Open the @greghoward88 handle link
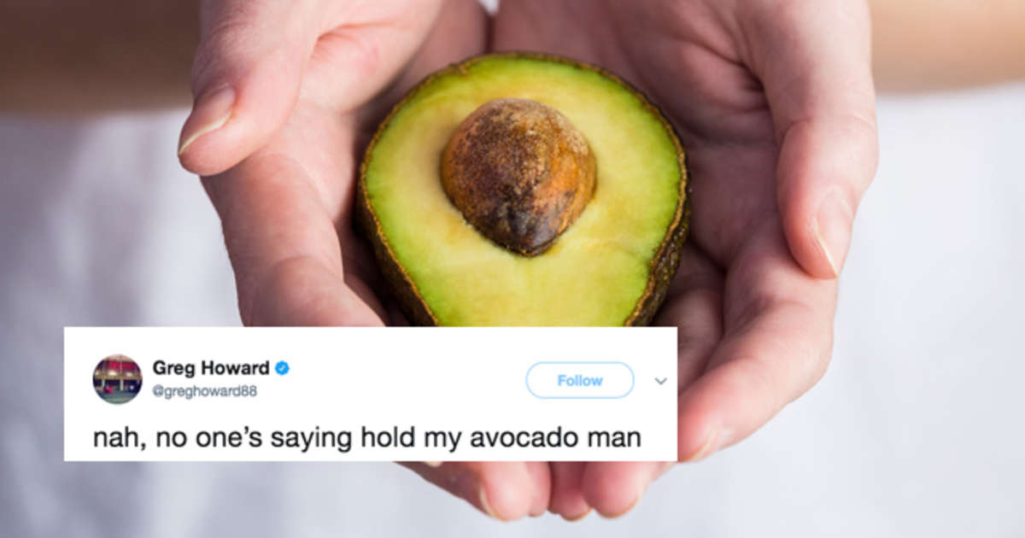This screenshot has height=538, width=1025. pos(204,391)
